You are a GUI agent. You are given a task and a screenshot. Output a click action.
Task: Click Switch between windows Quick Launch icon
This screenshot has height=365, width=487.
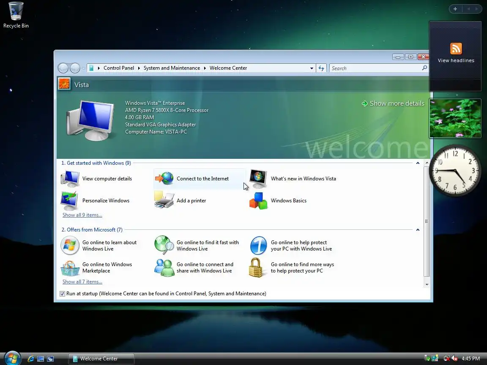50,359
